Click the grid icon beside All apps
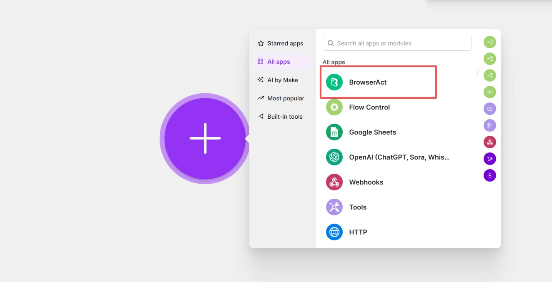This screenshot has height=282, width=552. point(261,62)
